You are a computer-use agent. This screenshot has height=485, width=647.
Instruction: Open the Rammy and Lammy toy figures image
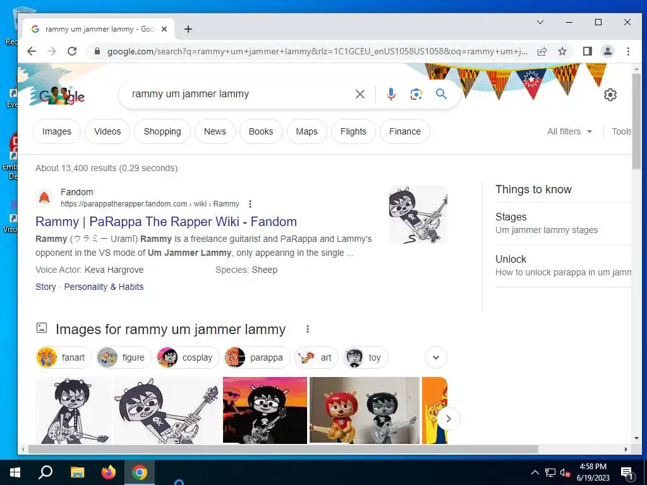pos(365,410)
